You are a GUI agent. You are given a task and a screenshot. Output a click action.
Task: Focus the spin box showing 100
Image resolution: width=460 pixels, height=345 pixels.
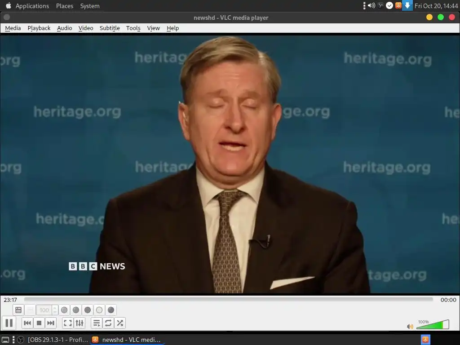pos(44,310)
